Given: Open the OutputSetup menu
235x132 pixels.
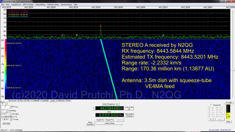Looking at the screenshot, I should click(x=40, y=4).
